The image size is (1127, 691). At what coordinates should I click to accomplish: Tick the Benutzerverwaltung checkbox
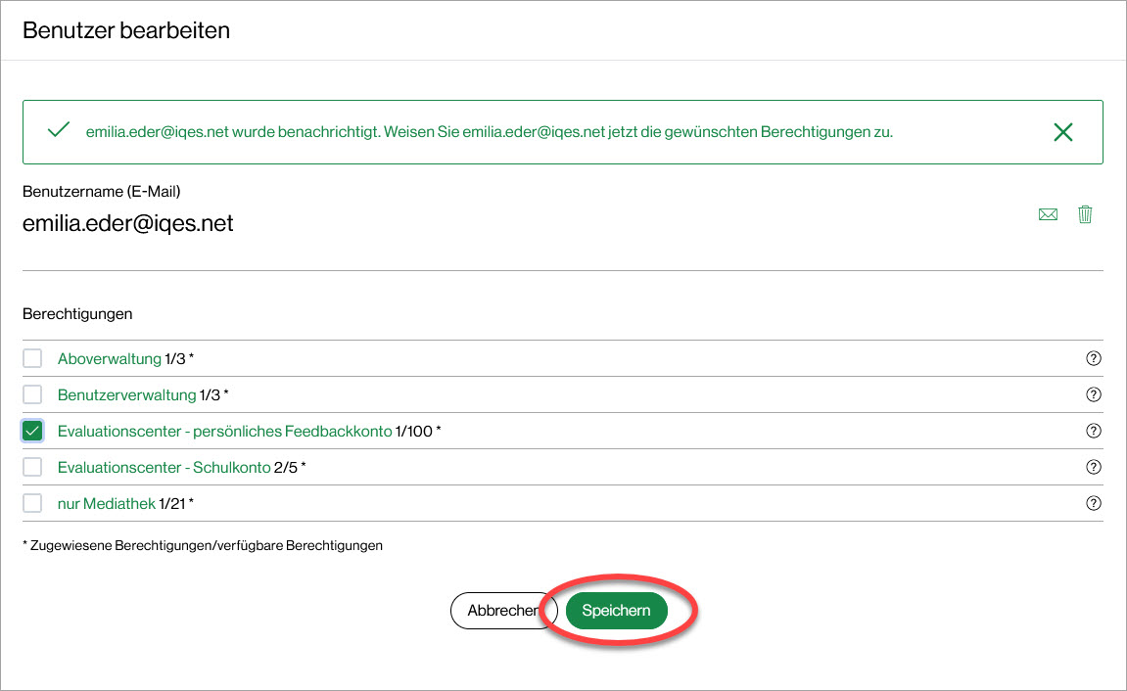(x=32, y=394)
